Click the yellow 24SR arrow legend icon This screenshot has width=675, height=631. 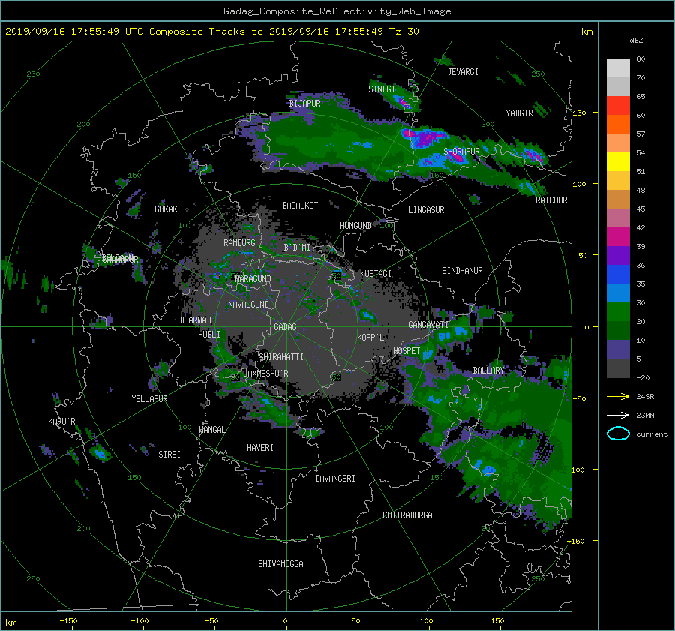tap(618, 396)
